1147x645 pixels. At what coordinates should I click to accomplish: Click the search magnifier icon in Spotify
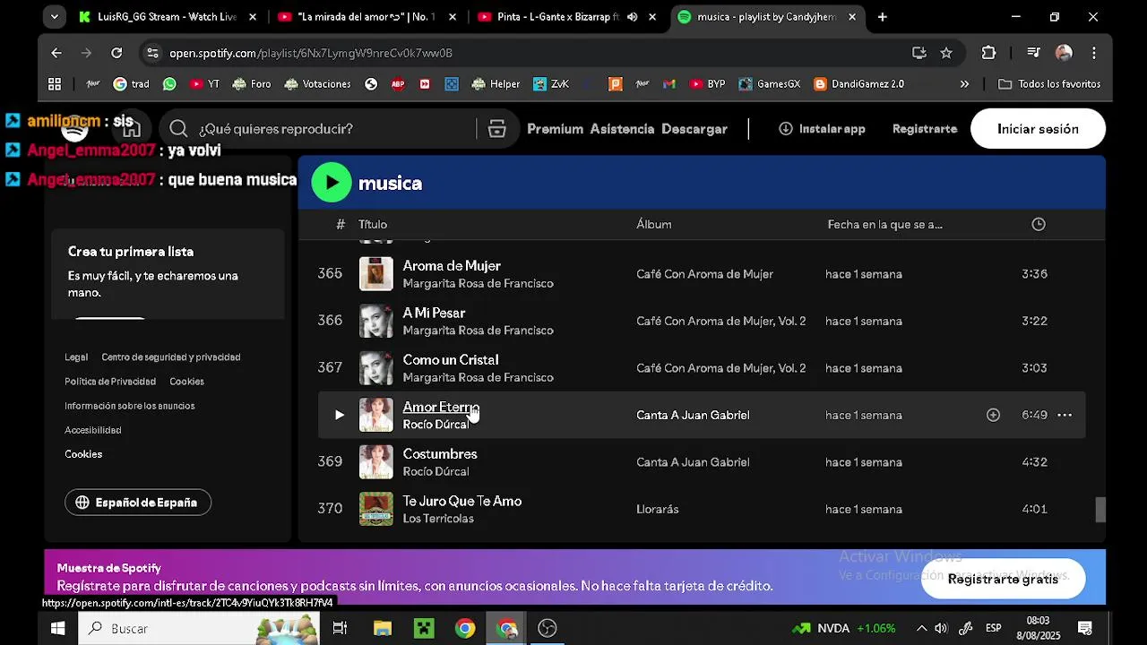click(178, 129)
